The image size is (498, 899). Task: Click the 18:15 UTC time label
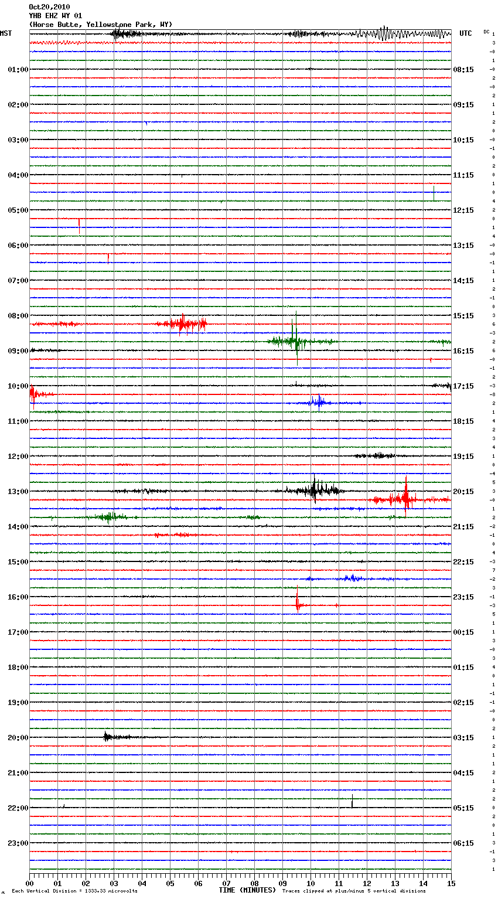463,421
